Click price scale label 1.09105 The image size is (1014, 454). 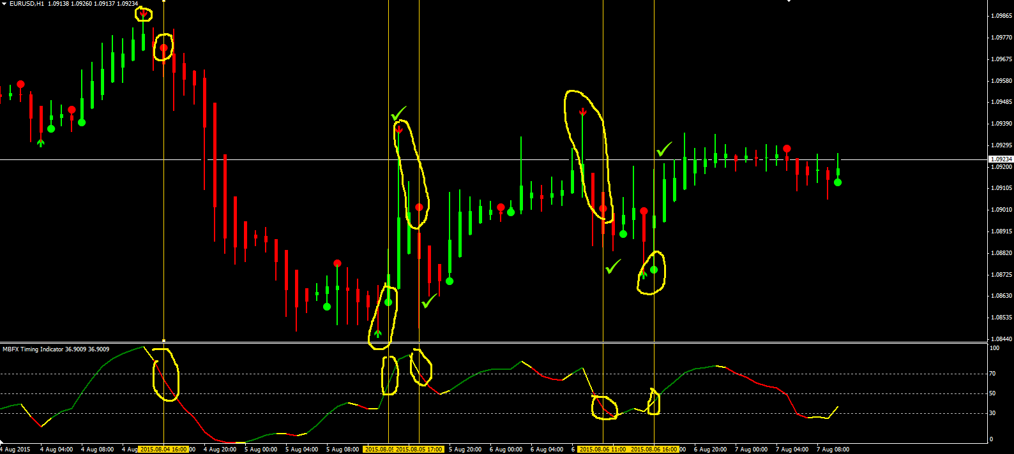[x=1001, y=188]
